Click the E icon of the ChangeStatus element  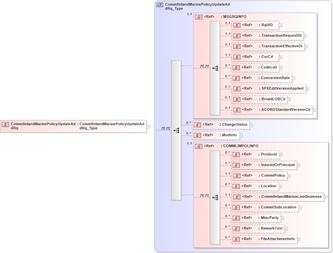(198, 125)
